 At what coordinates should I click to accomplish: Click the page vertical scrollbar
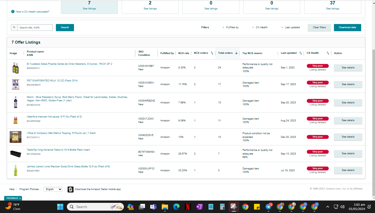pos(373,122)
